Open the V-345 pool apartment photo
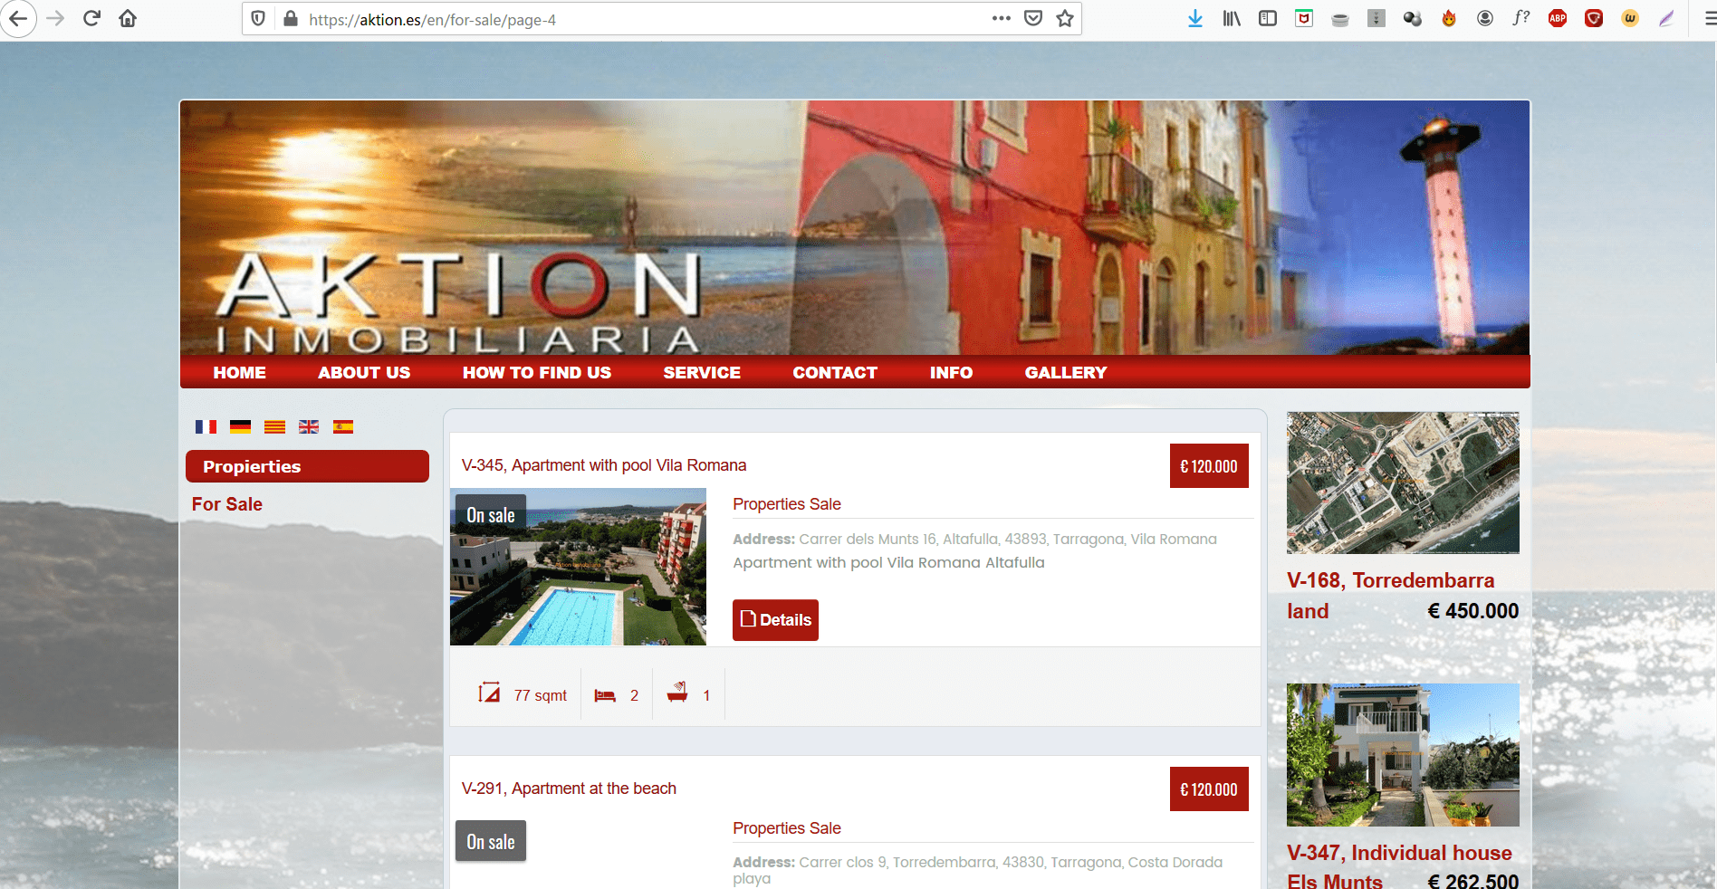 [x=578, y=567]
